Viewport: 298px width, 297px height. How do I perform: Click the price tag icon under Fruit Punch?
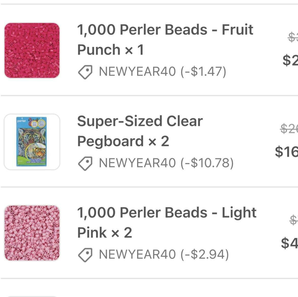[85, 72]
